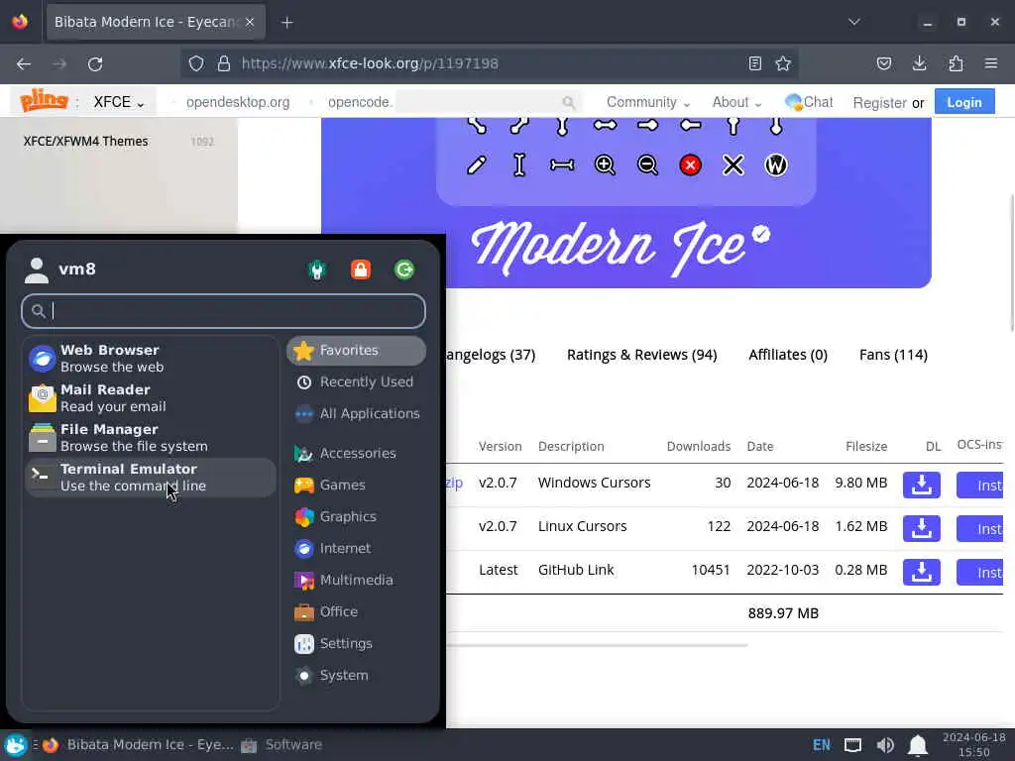The image size is (1015, 761).
Task: Click Install for Windows Cursors row
Action: tap(980, 485)
